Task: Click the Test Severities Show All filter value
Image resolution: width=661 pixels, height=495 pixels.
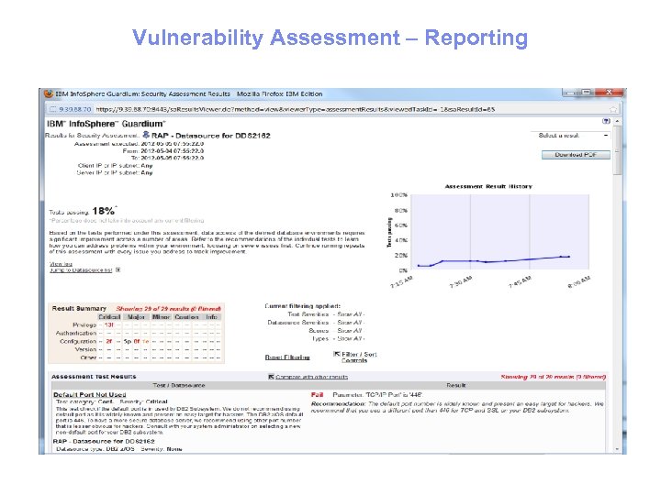Action: [350, 314]
